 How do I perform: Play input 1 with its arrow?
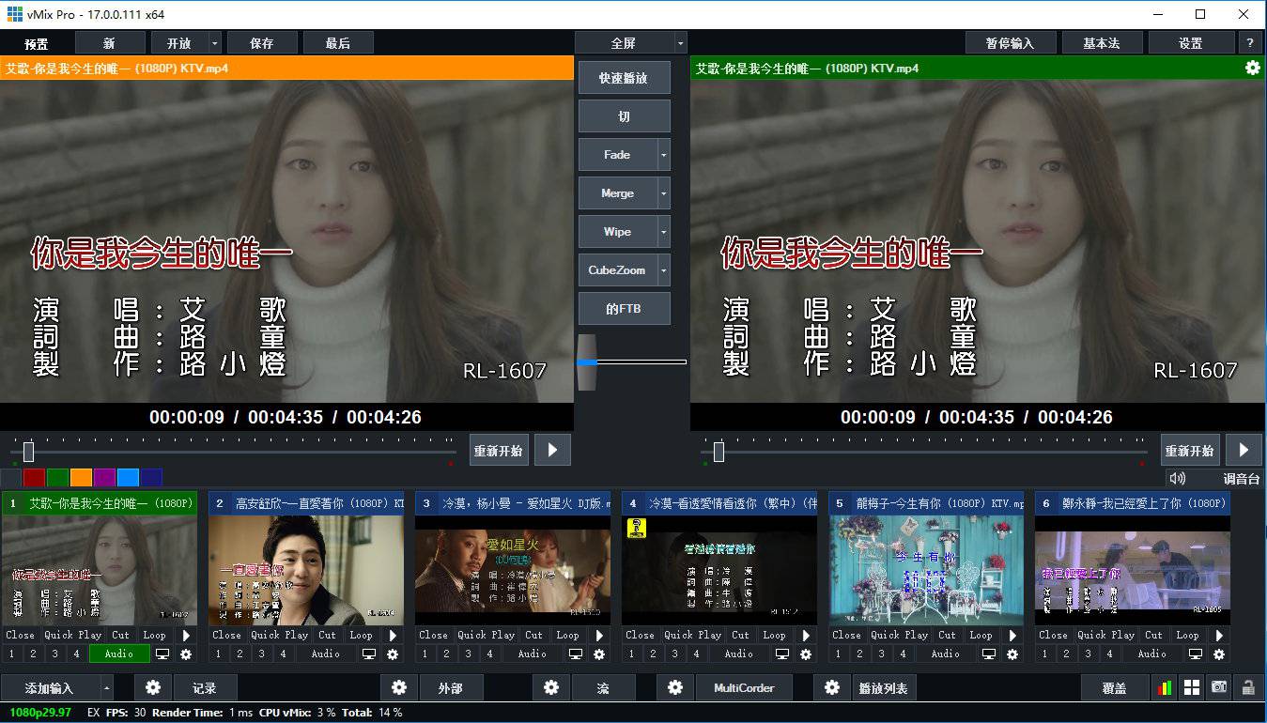click(186, 635)
